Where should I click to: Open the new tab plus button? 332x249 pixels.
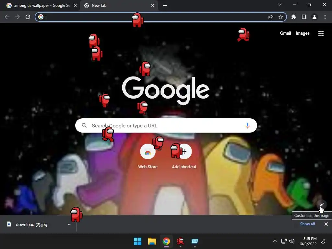point(165,6)
